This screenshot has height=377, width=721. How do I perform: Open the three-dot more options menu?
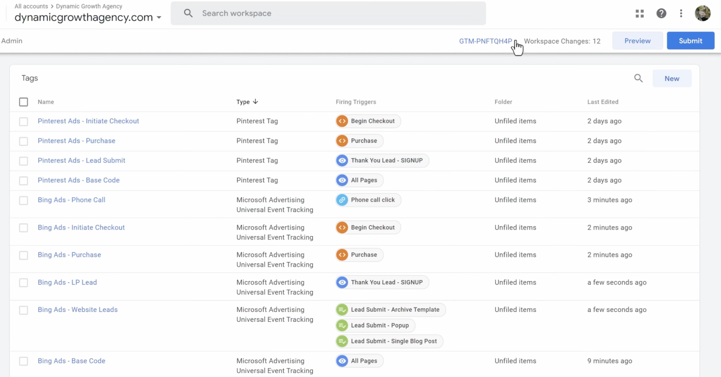point(681,13)
